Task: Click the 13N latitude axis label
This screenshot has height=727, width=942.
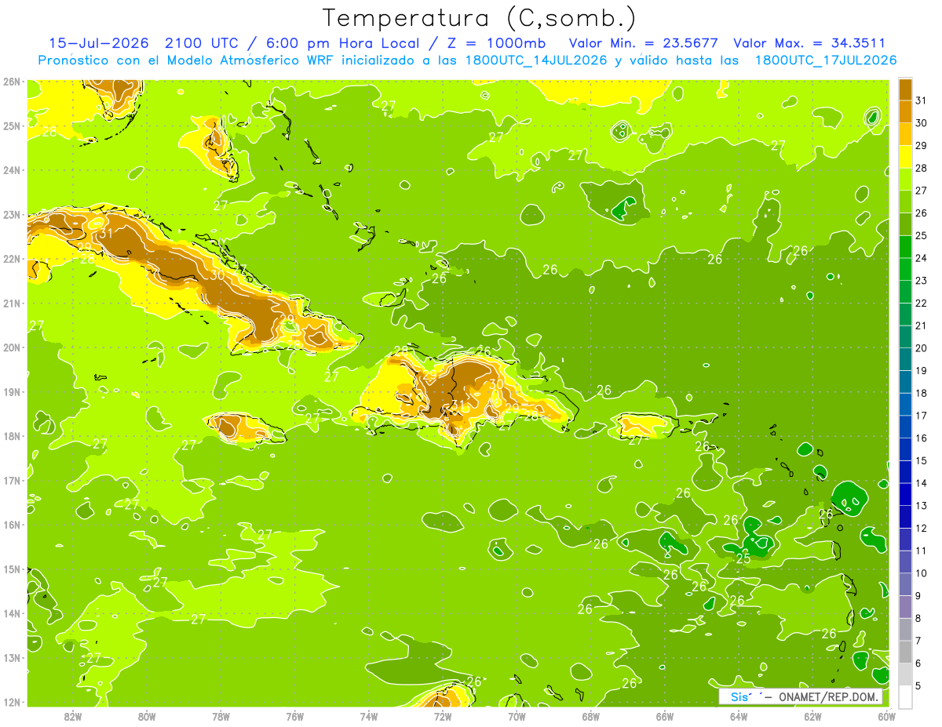Action: [x=12, y=658]
